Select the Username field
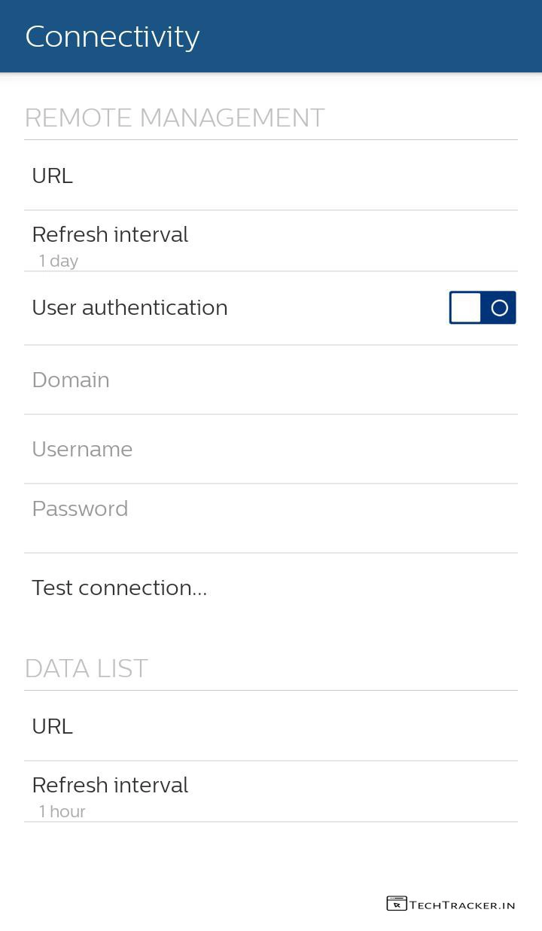Viewport: 542px width, 931px height. pyautogui.click(x=82, y=449)
